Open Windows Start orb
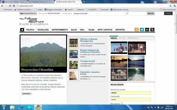Image resolution: width=177 pixels, height=110 pixels. [4, 107]
